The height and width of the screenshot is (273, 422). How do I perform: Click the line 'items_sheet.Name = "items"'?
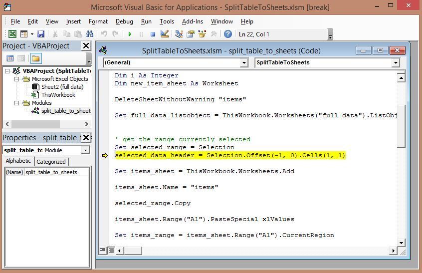click(x=166, y=187)
